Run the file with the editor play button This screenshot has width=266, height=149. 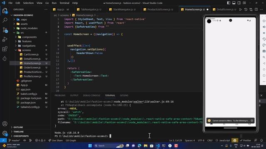pos(240,10)
